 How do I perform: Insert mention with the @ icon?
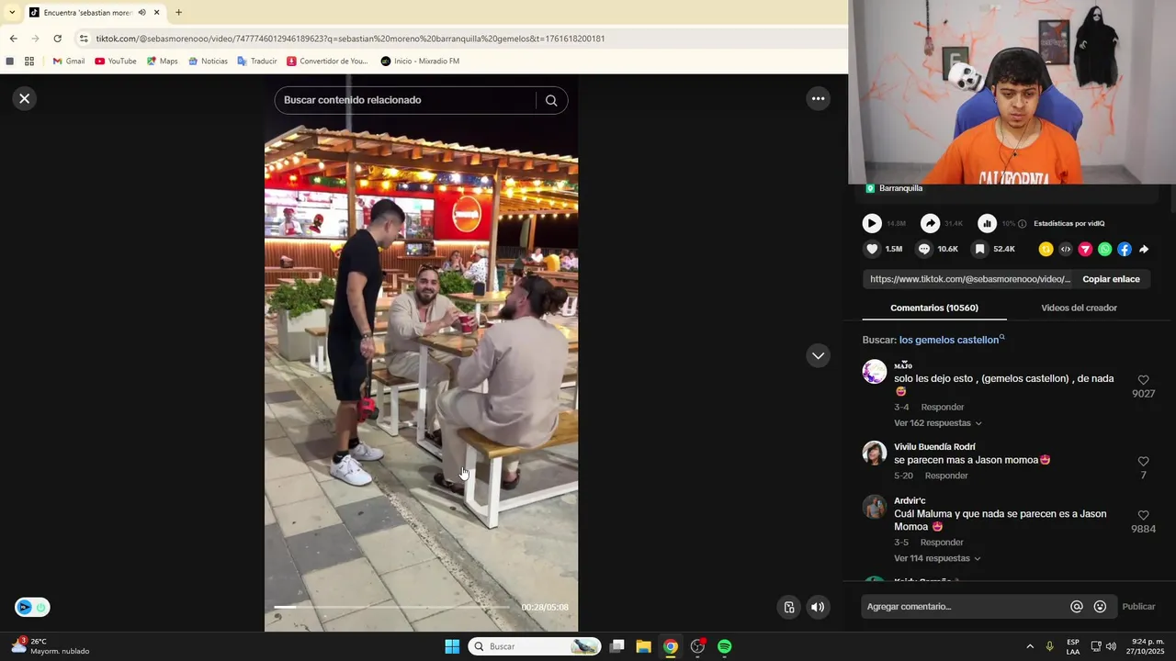click(1076, 606)
